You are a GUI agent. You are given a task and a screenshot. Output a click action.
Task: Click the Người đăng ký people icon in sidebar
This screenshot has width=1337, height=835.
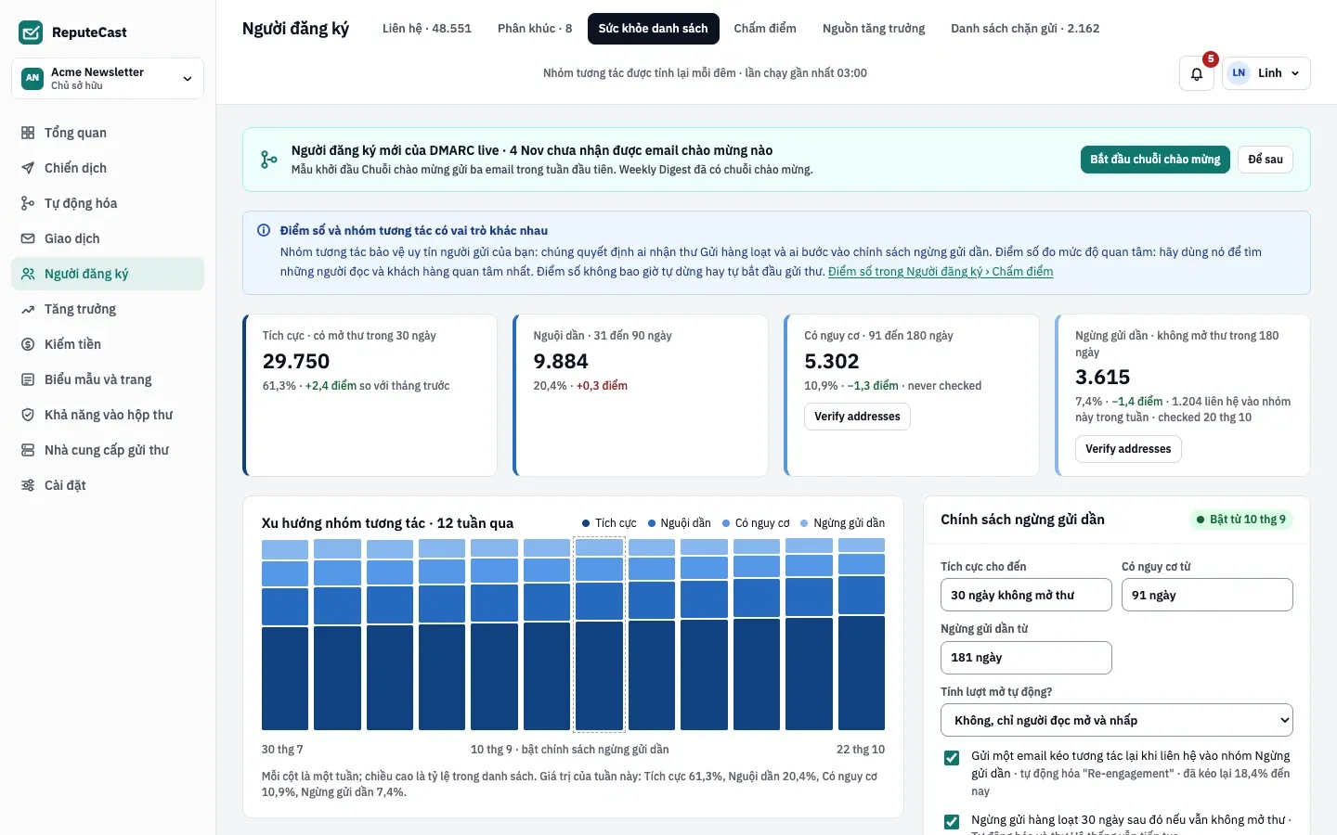[x=28, y=274]
